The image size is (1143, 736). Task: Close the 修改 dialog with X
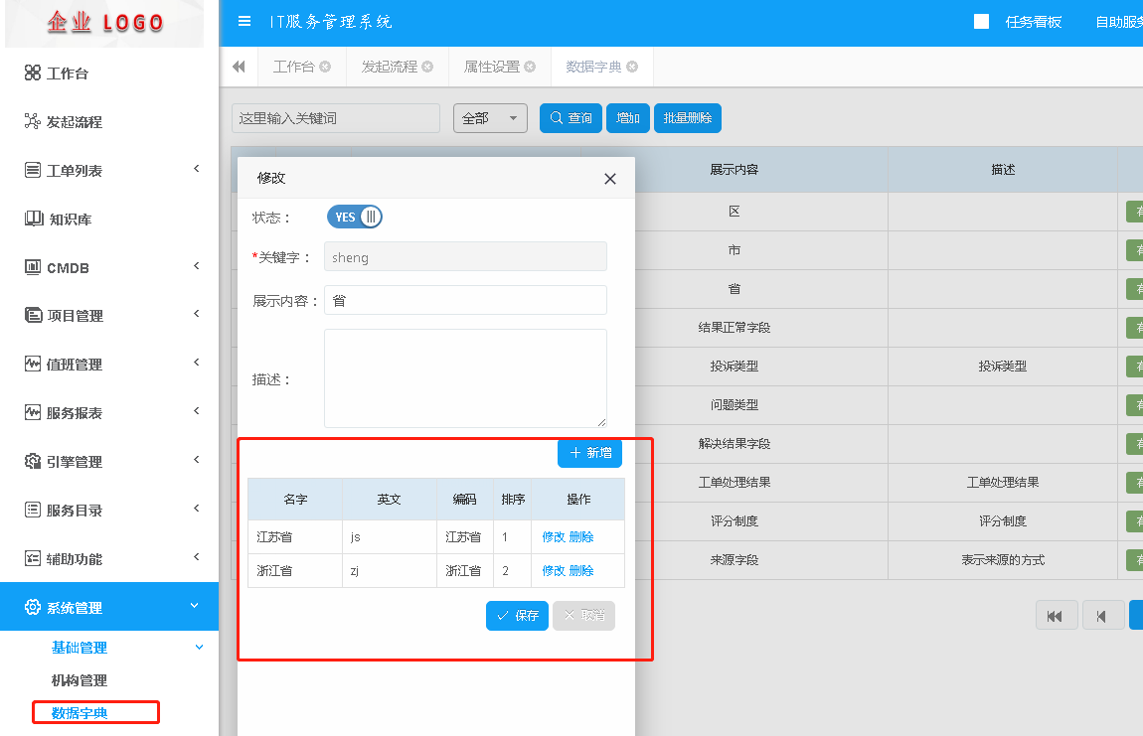610,179
